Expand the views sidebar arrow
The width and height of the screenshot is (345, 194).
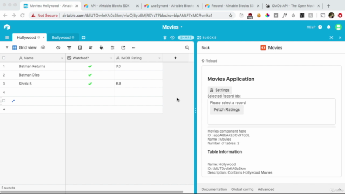7,47
